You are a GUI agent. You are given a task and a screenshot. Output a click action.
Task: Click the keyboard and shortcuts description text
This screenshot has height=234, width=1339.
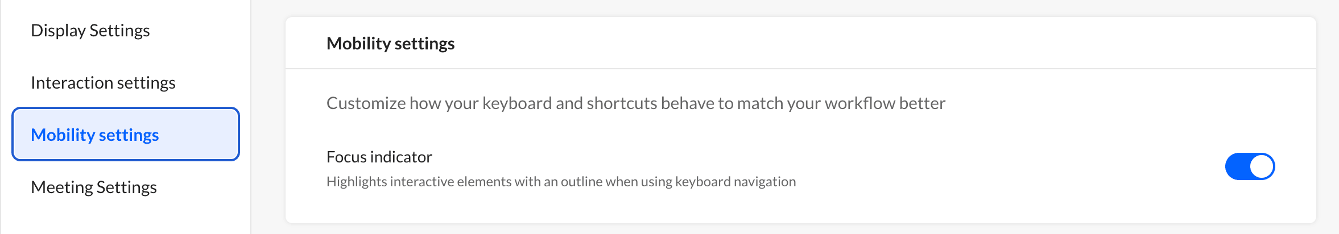(636, 103)
